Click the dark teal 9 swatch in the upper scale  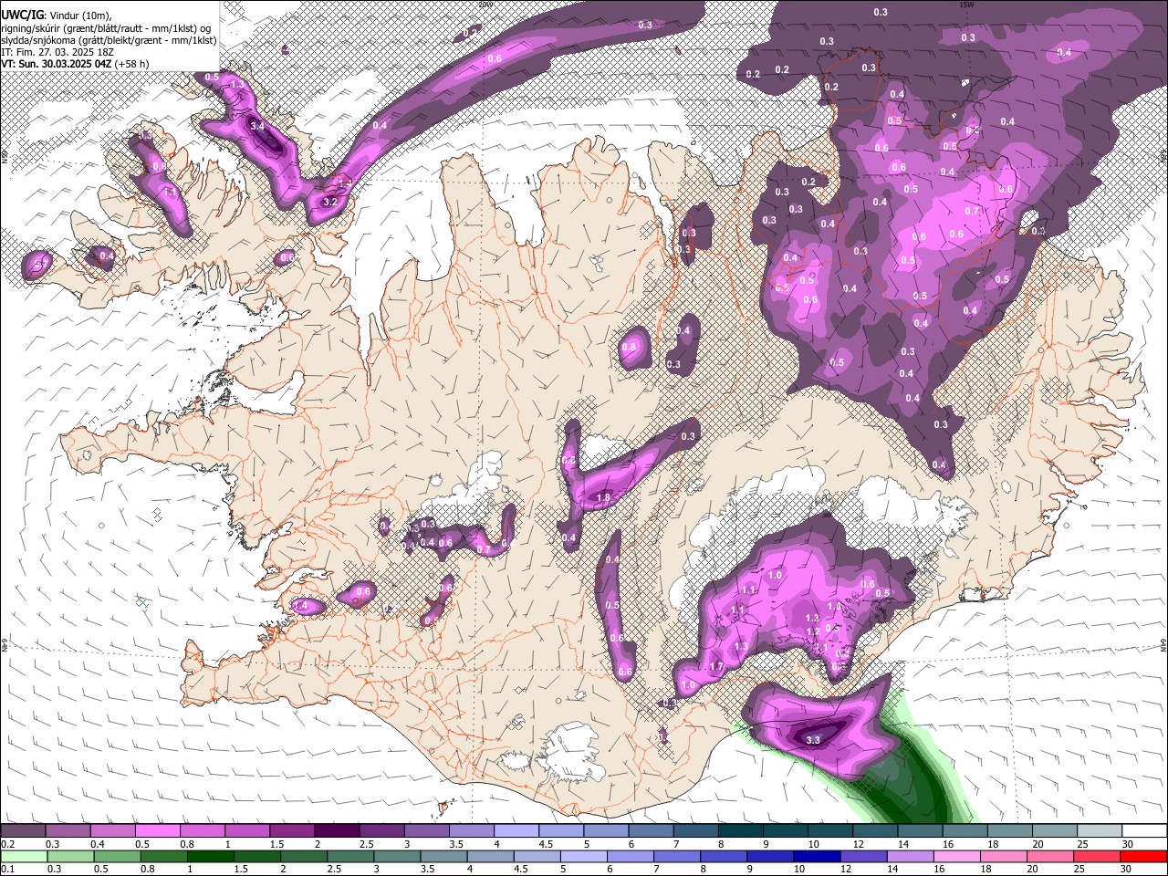[x=787, y=830]
